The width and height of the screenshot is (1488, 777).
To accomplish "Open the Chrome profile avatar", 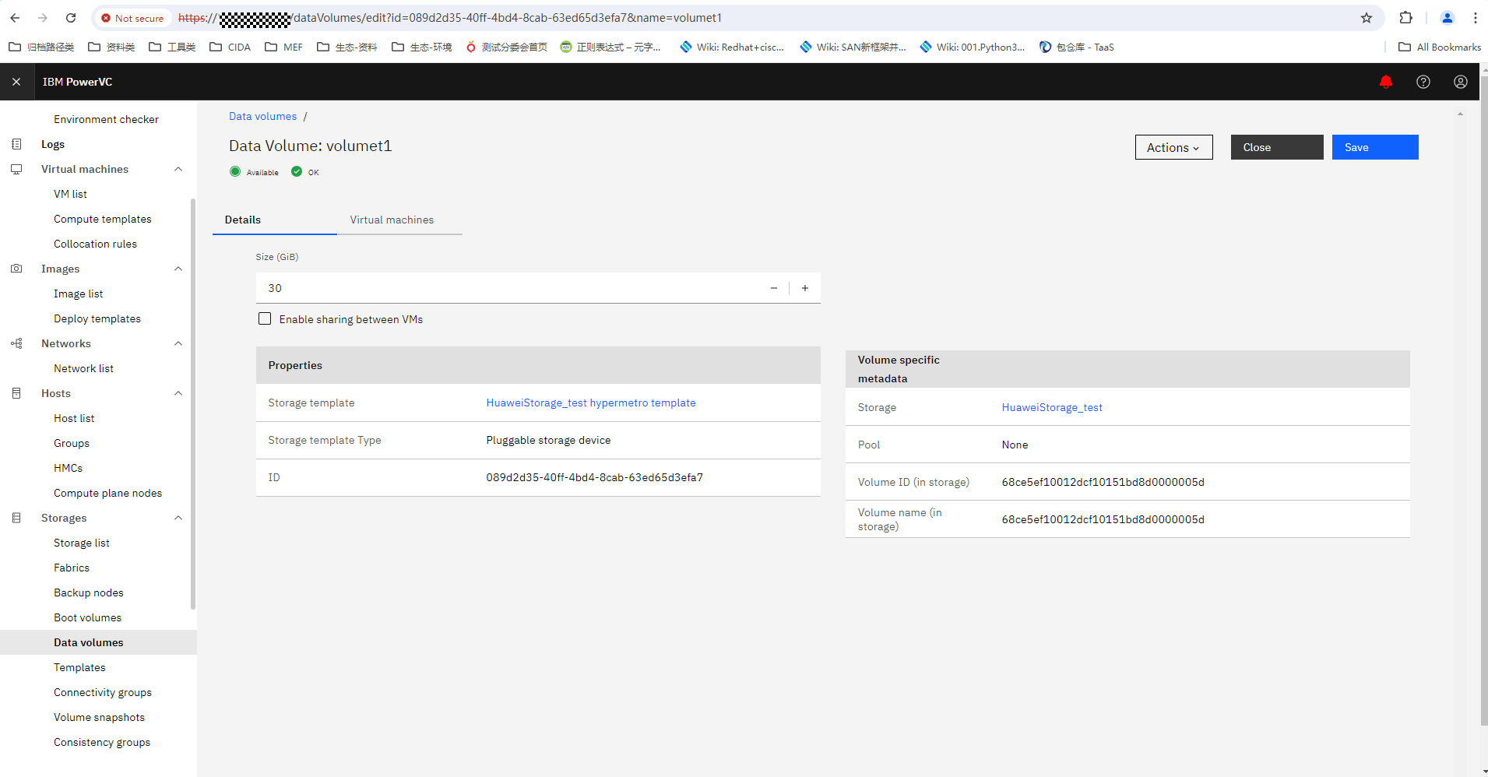I will 1447,18.
